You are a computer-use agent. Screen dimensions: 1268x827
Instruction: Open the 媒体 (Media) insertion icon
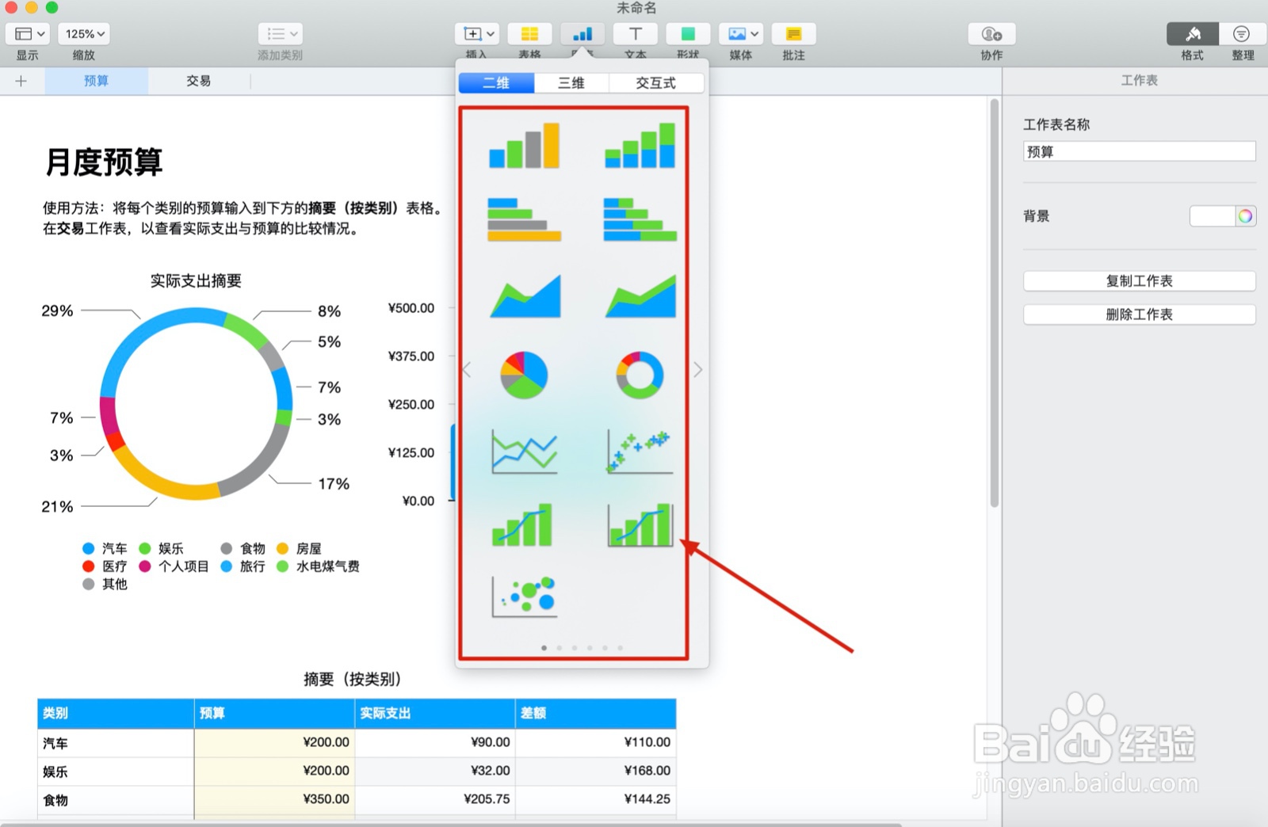point(735,34)
